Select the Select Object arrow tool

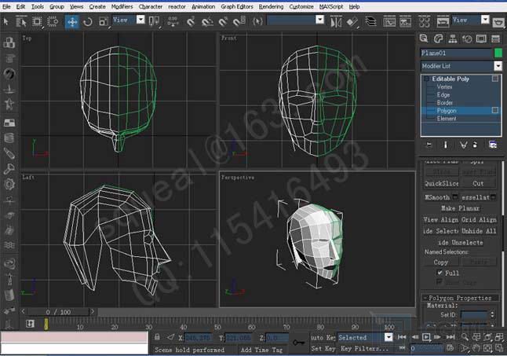click(x=5, y=22)
